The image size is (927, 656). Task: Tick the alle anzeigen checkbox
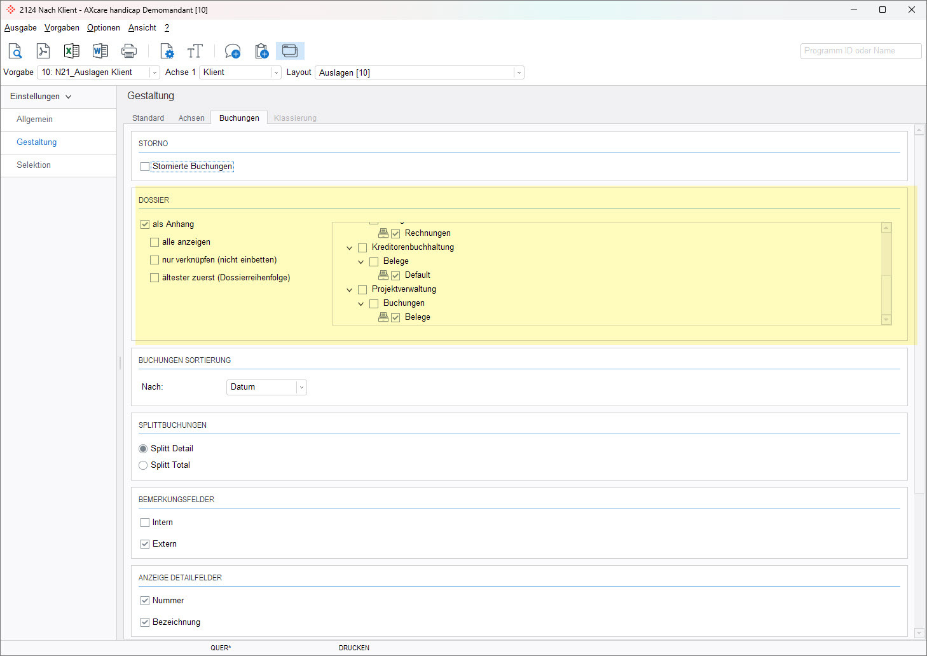pyautogui.click(x=154, y=242)
